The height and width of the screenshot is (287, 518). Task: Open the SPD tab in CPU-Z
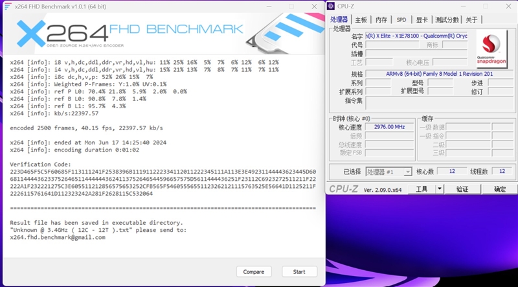401,20
